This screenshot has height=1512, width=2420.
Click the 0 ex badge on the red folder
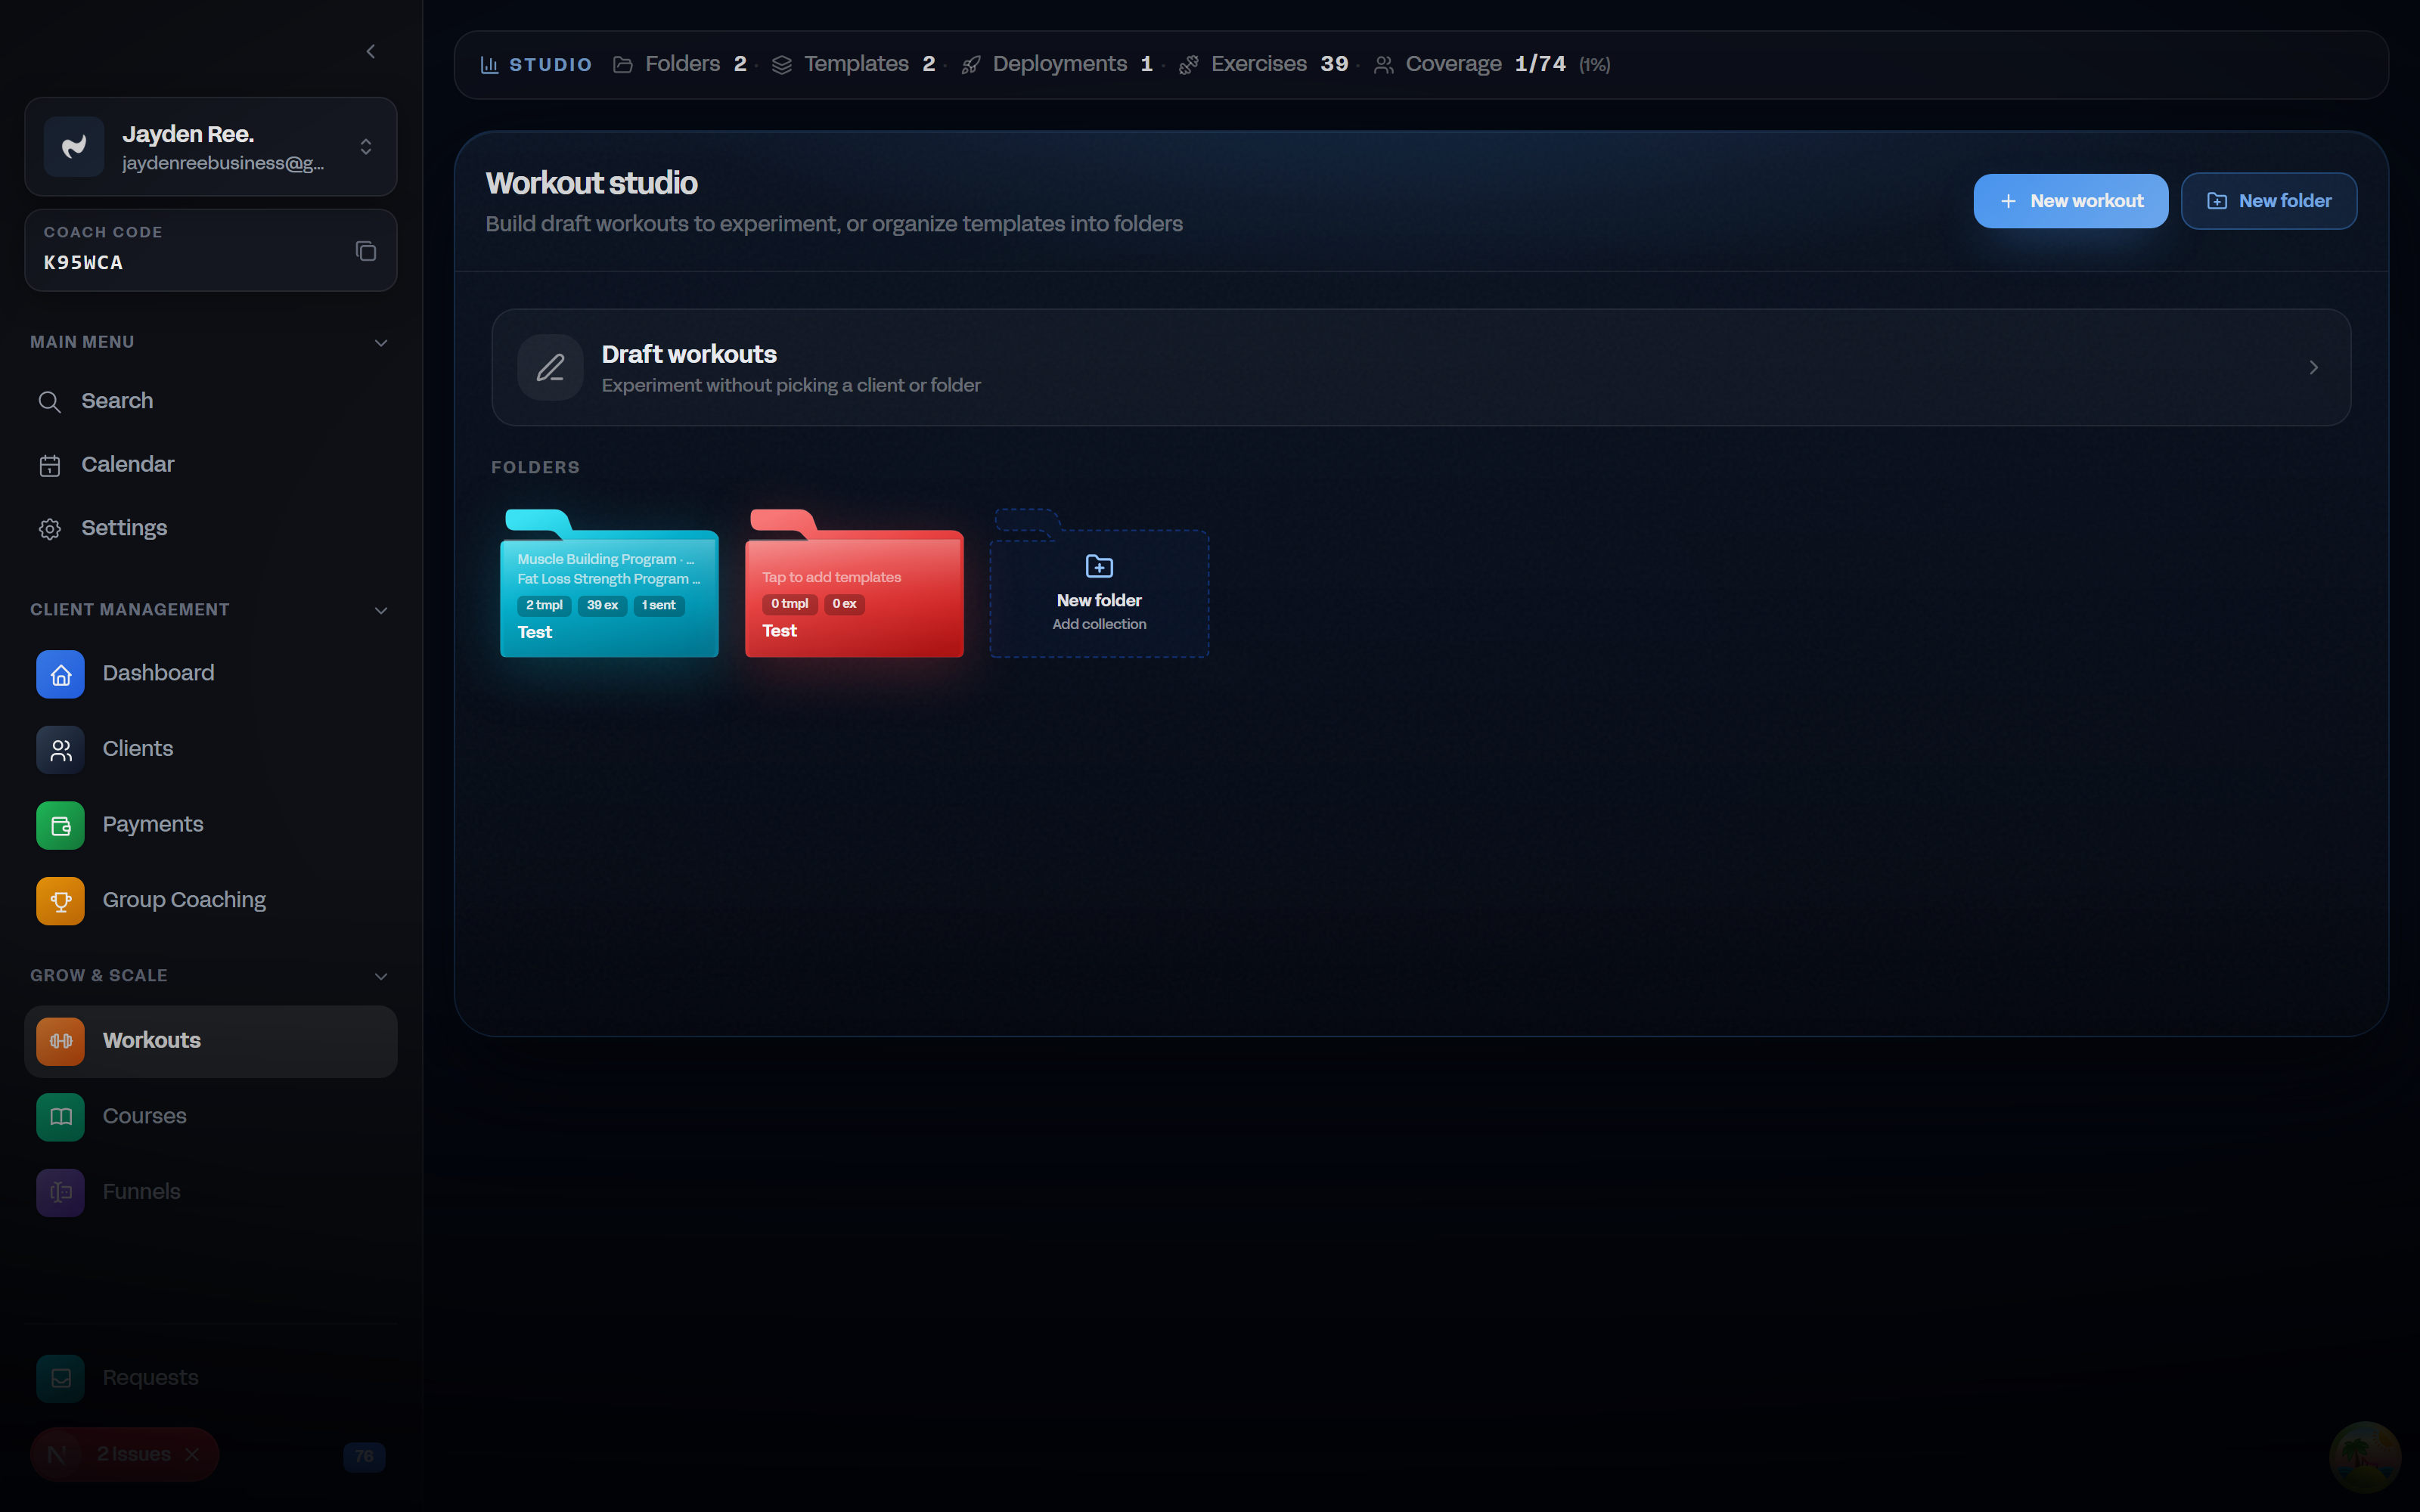(x=844, y=604)
